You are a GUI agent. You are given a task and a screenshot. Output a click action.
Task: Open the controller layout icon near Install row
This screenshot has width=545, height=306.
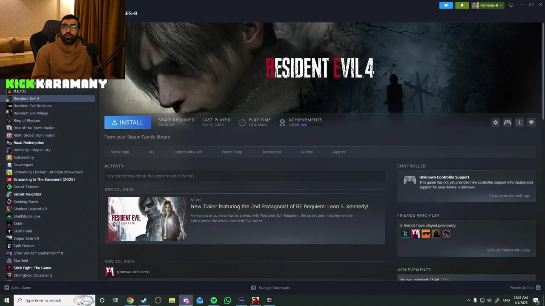[x=507, y=122]
